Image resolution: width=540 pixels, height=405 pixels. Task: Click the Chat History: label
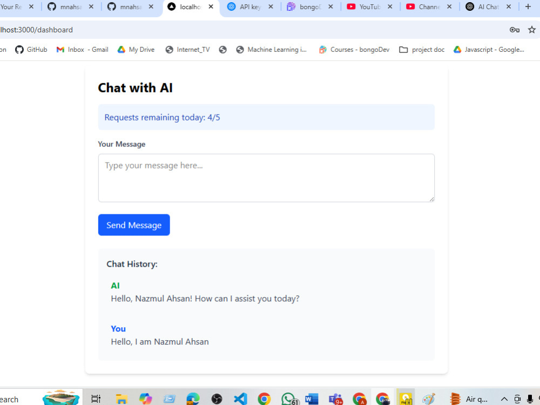(132, 264)
